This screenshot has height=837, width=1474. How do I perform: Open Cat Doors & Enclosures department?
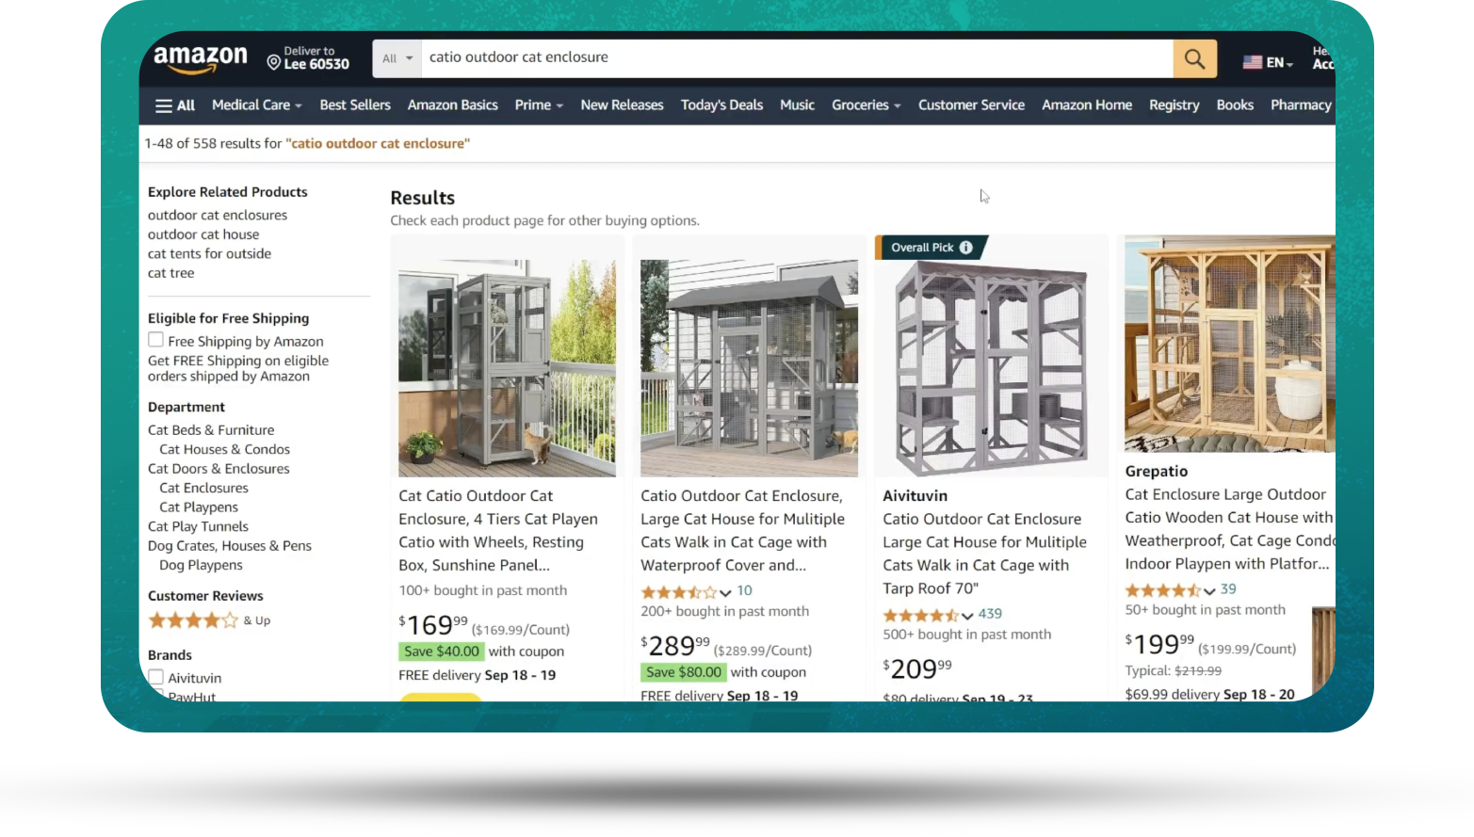coord(219,468)
